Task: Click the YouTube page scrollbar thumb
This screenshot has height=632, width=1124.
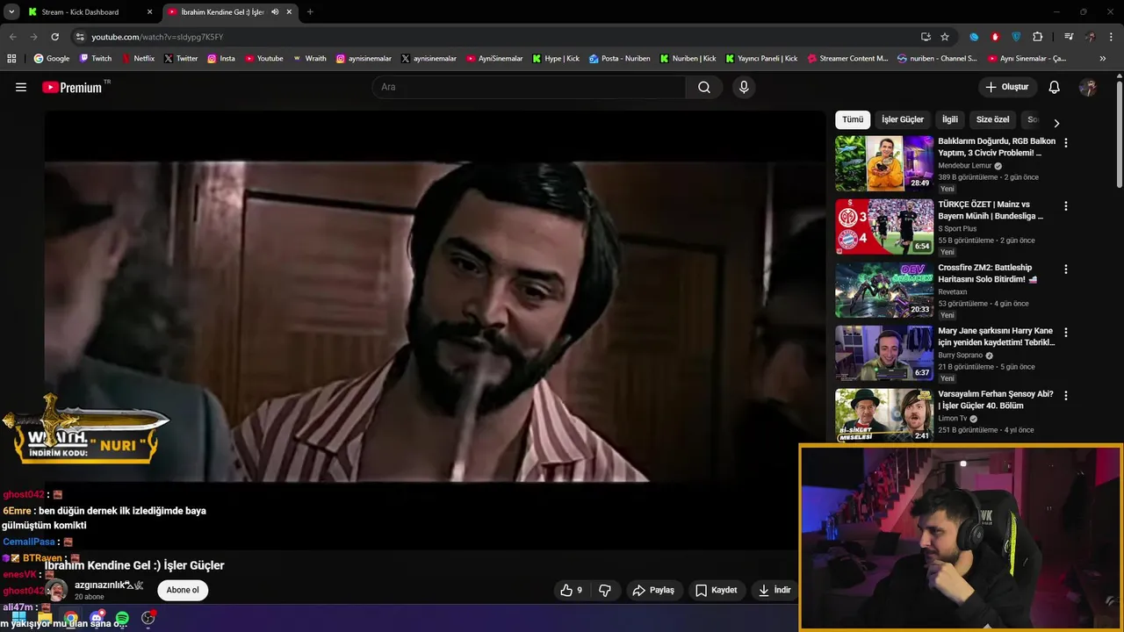Action: (x=1119, y=134)
